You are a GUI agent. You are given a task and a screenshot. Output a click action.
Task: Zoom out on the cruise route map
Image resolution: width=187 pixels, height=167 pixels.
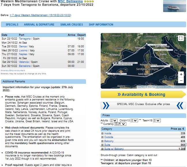pyautogui.click(x=181, y=80)
